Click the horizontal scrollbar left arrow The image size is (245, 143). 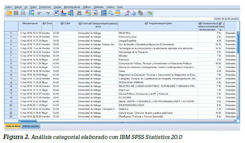(20, 121)
